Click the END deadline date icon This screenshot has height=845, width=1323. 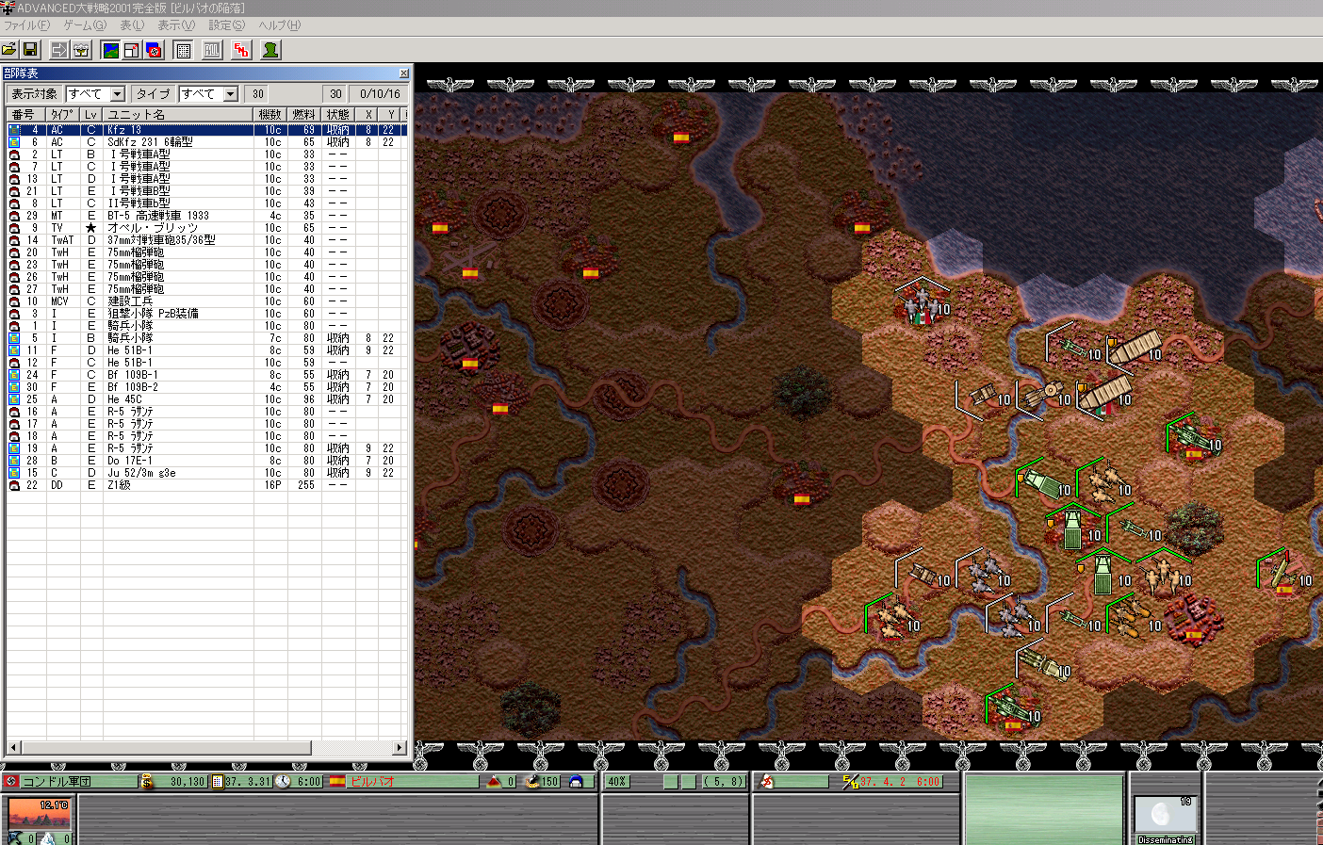(850, 782)
